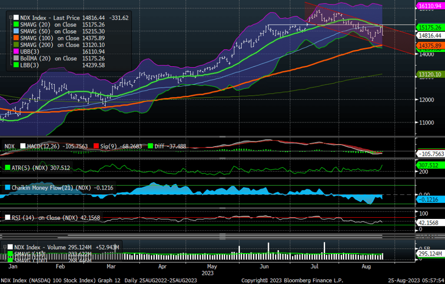Click the dark green swatch for SMAVG (200)
445x284 pixels.
coord(16,45)
